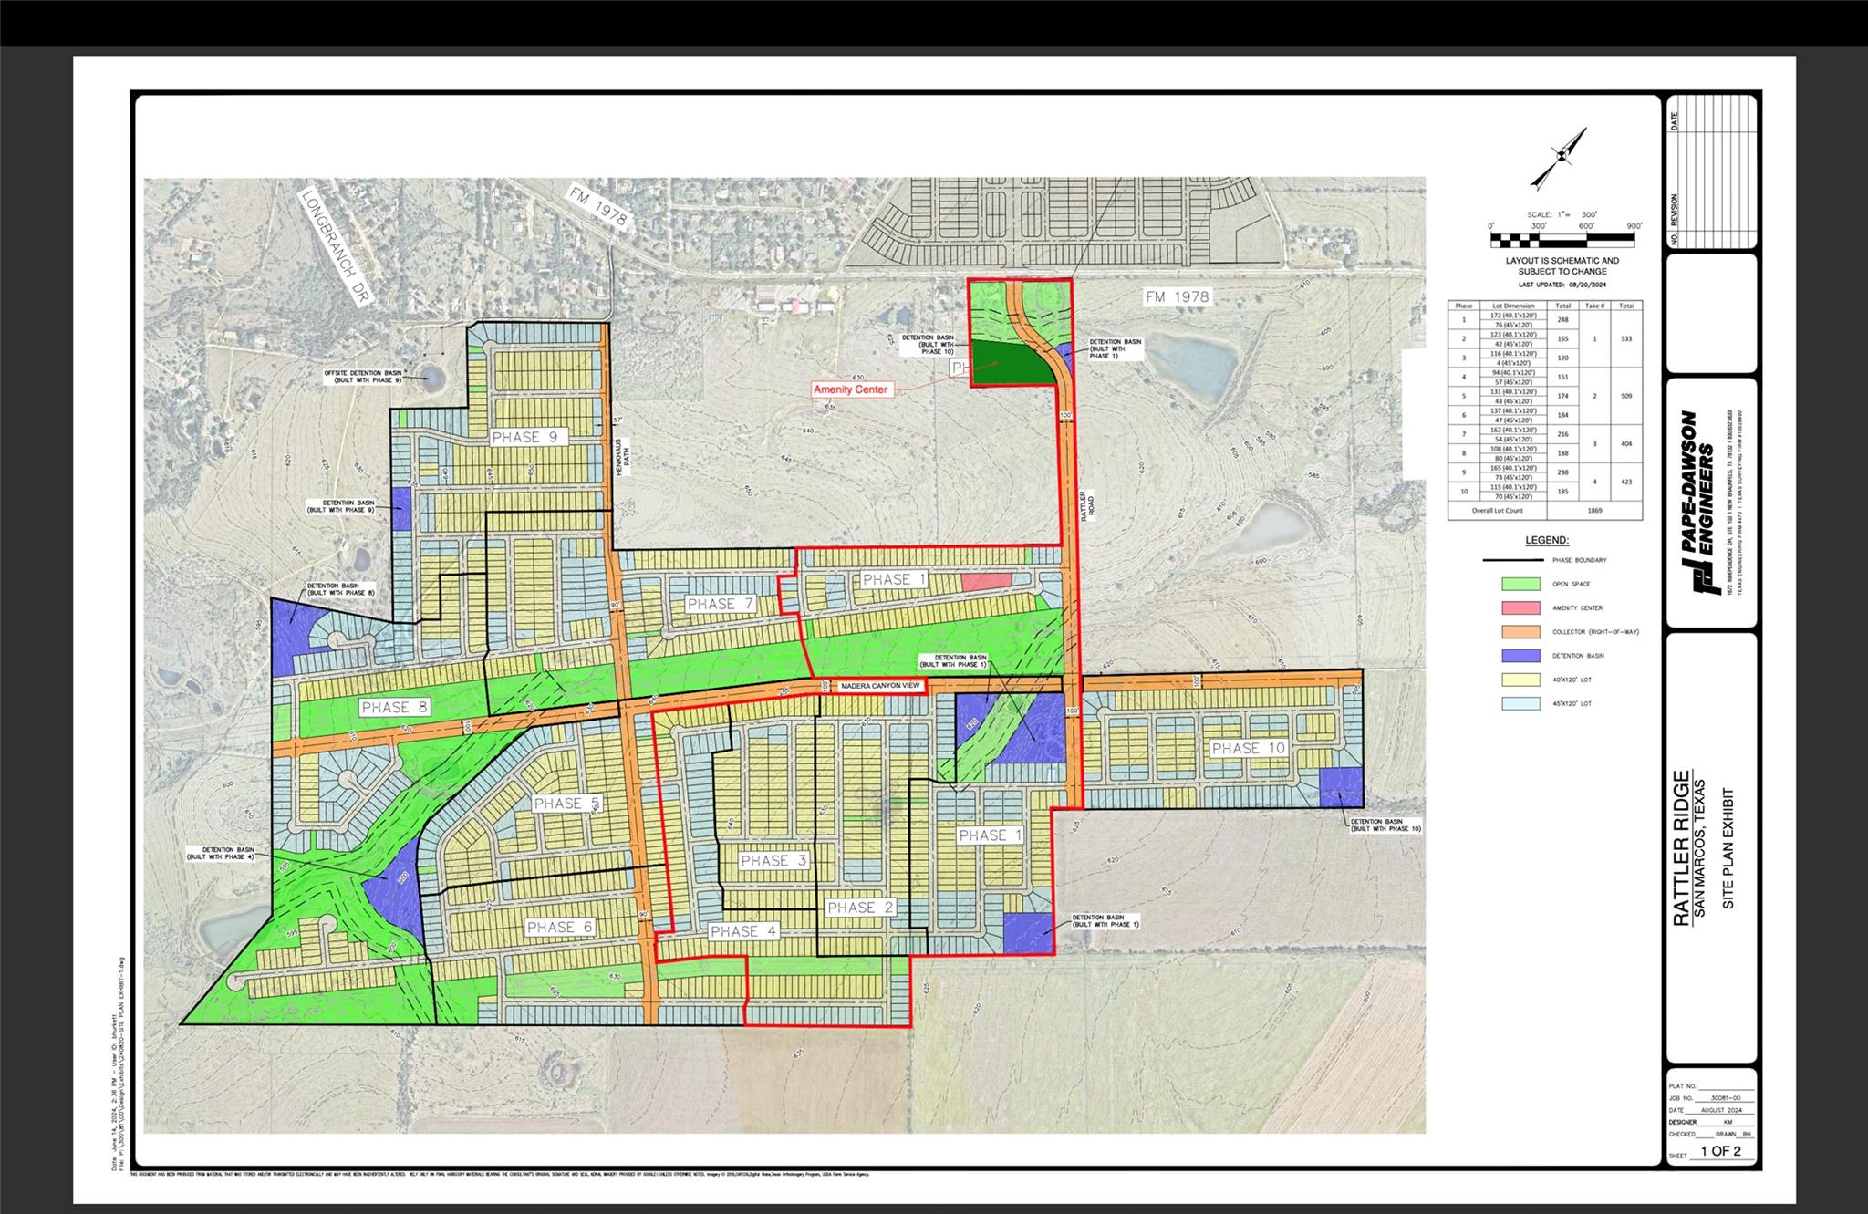
Task: Click the Madera Canyon View street label
Action: click(x=879, y=686)
